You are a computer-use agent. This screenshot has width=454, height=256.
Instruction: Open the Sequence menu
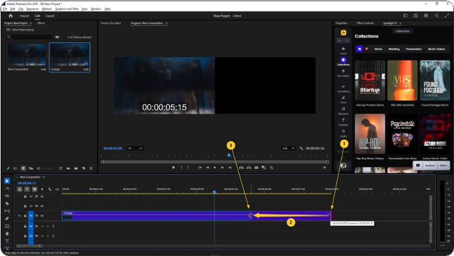(34, 9)
